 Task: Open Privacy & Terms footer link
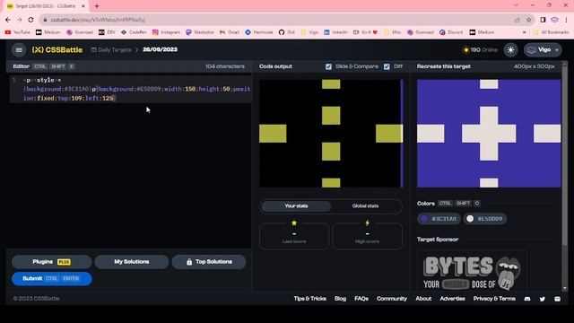point(494,299)
